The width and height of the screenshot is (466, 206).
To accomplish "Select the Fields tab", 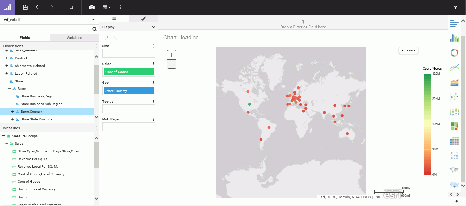I will (x=25, y=38).
